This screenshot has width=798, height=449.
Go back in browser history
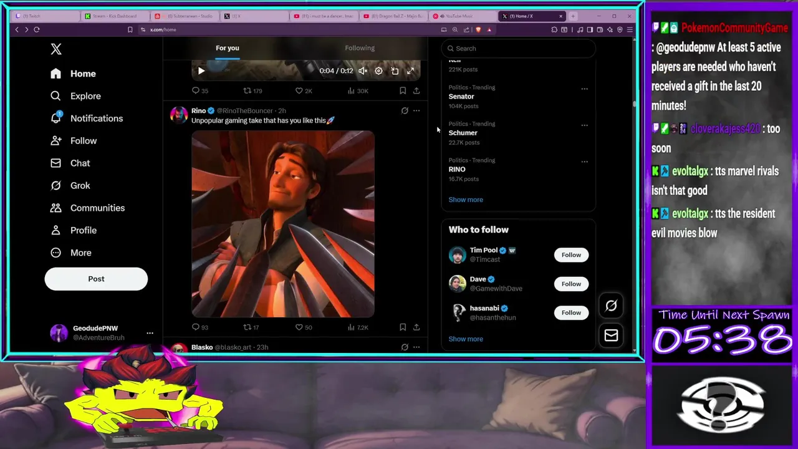point(17,30)
